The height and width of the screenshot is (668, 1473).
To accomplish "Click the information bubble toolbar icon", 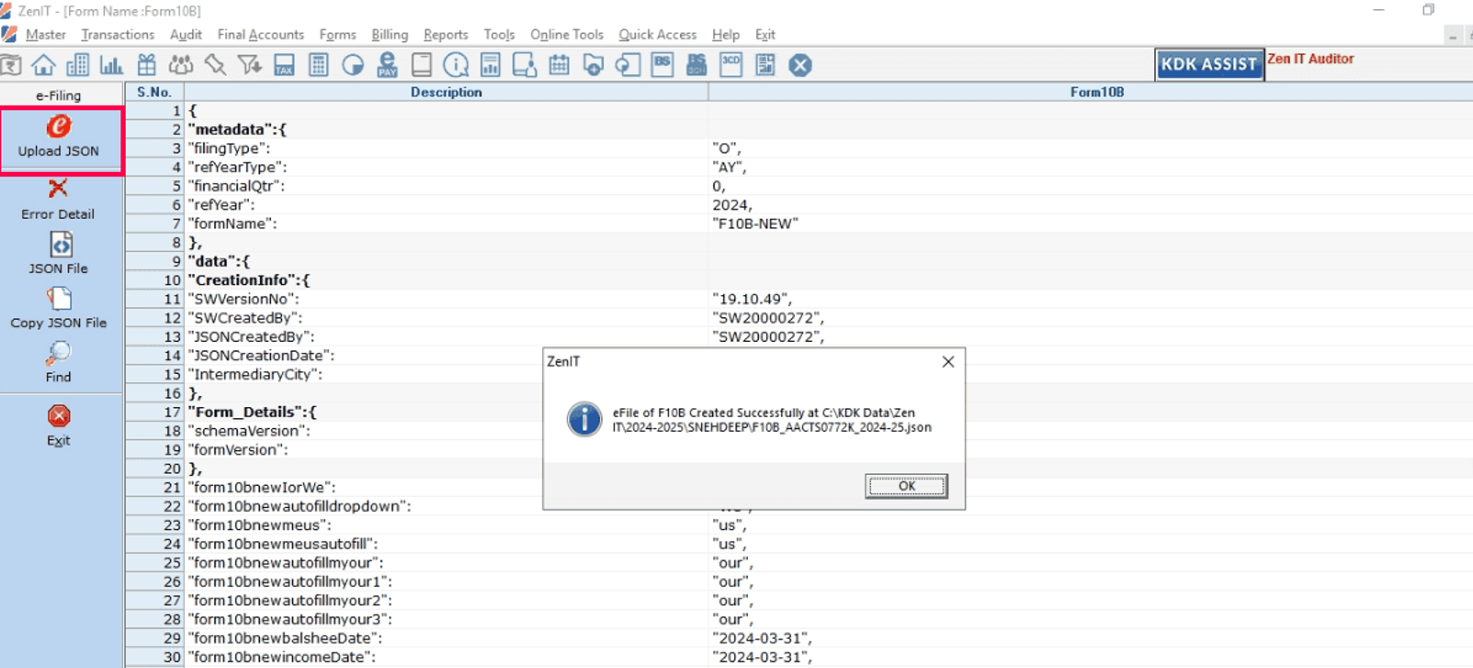I will 456,65.
